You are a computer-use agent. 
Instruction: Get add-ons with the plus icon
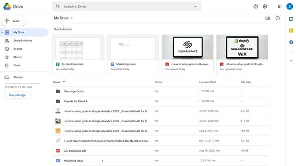[291, 60]
